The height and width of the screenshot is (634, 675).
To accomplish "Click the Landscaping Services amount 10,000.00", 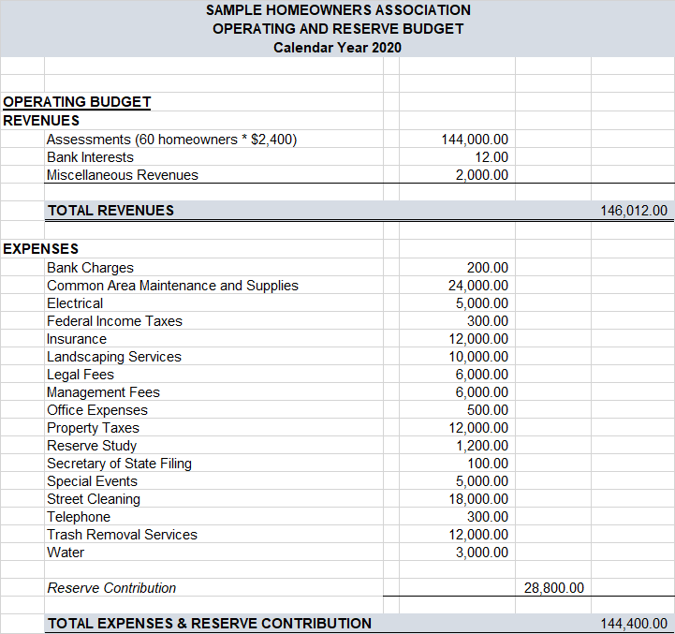I will point(478,357).
